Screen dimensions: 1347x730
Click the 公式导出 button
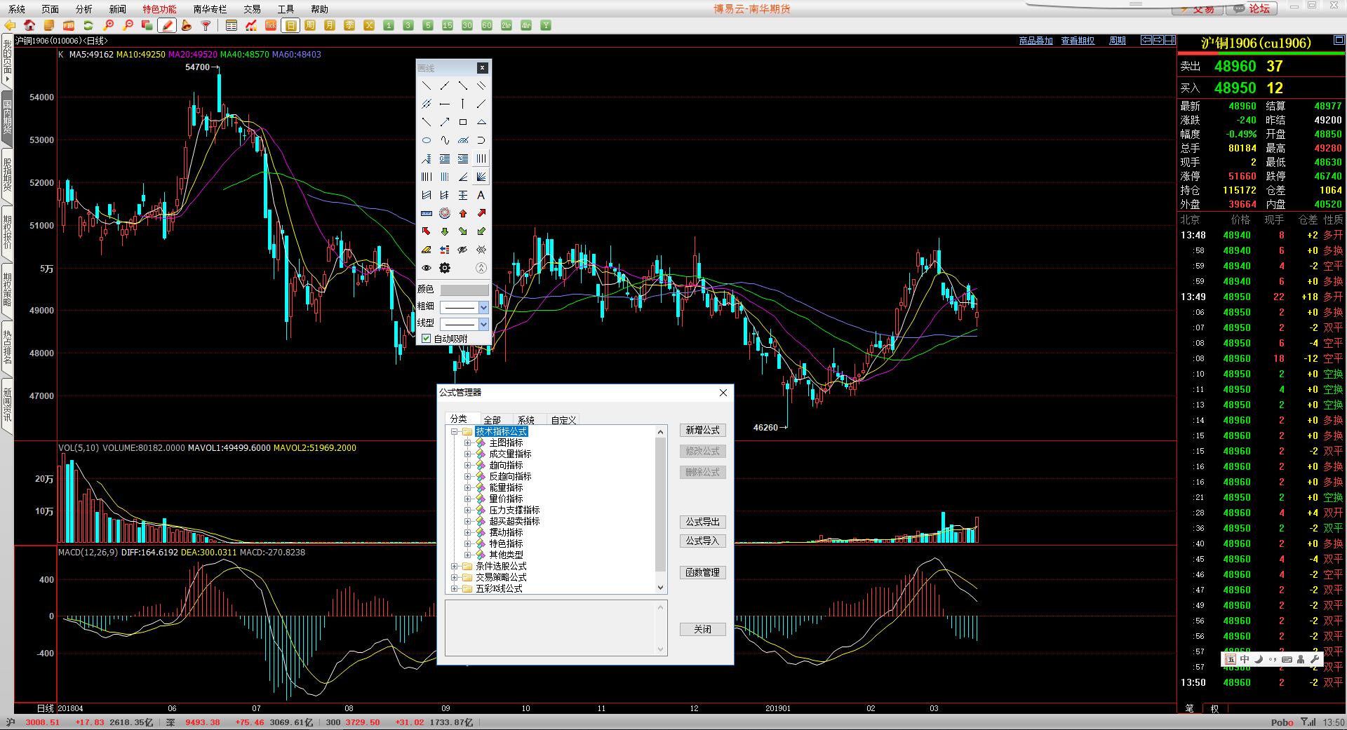click(x=702, y=522)
